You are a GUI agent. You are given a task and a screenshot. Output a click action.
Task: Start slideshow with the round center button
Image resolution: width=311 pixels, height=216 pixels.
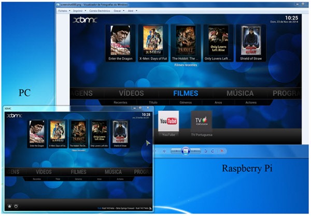pos(186,151)
